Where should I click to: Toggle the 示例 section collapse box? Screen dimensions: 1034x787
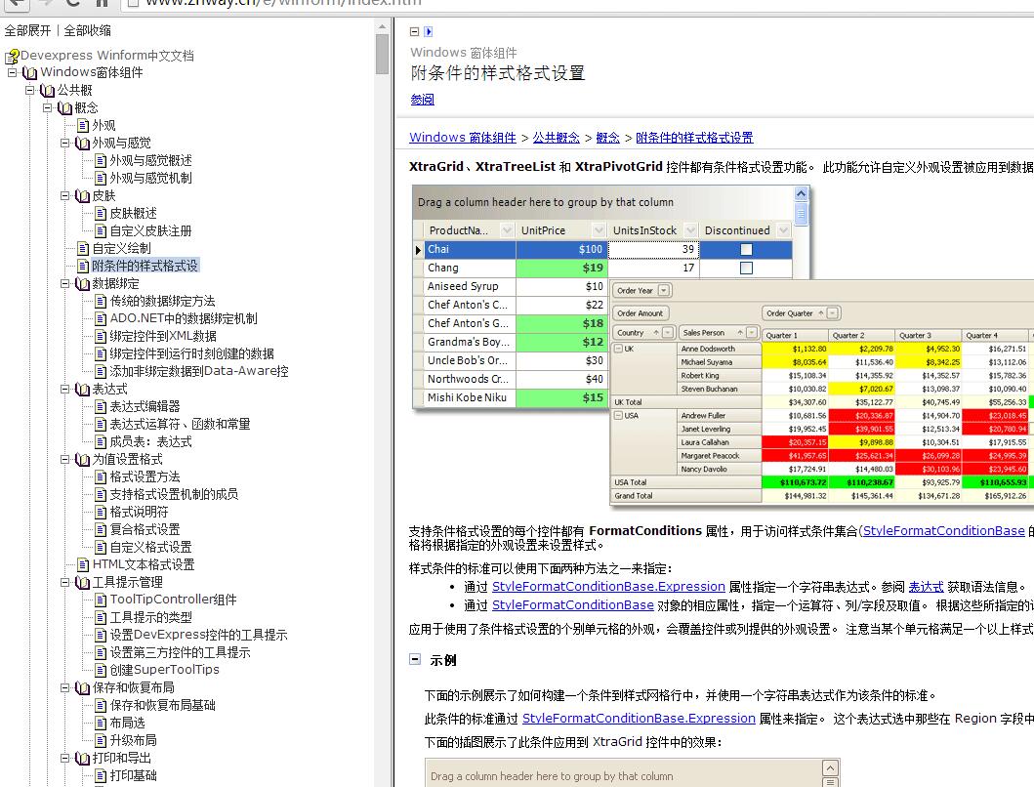(x=415, y=660)
